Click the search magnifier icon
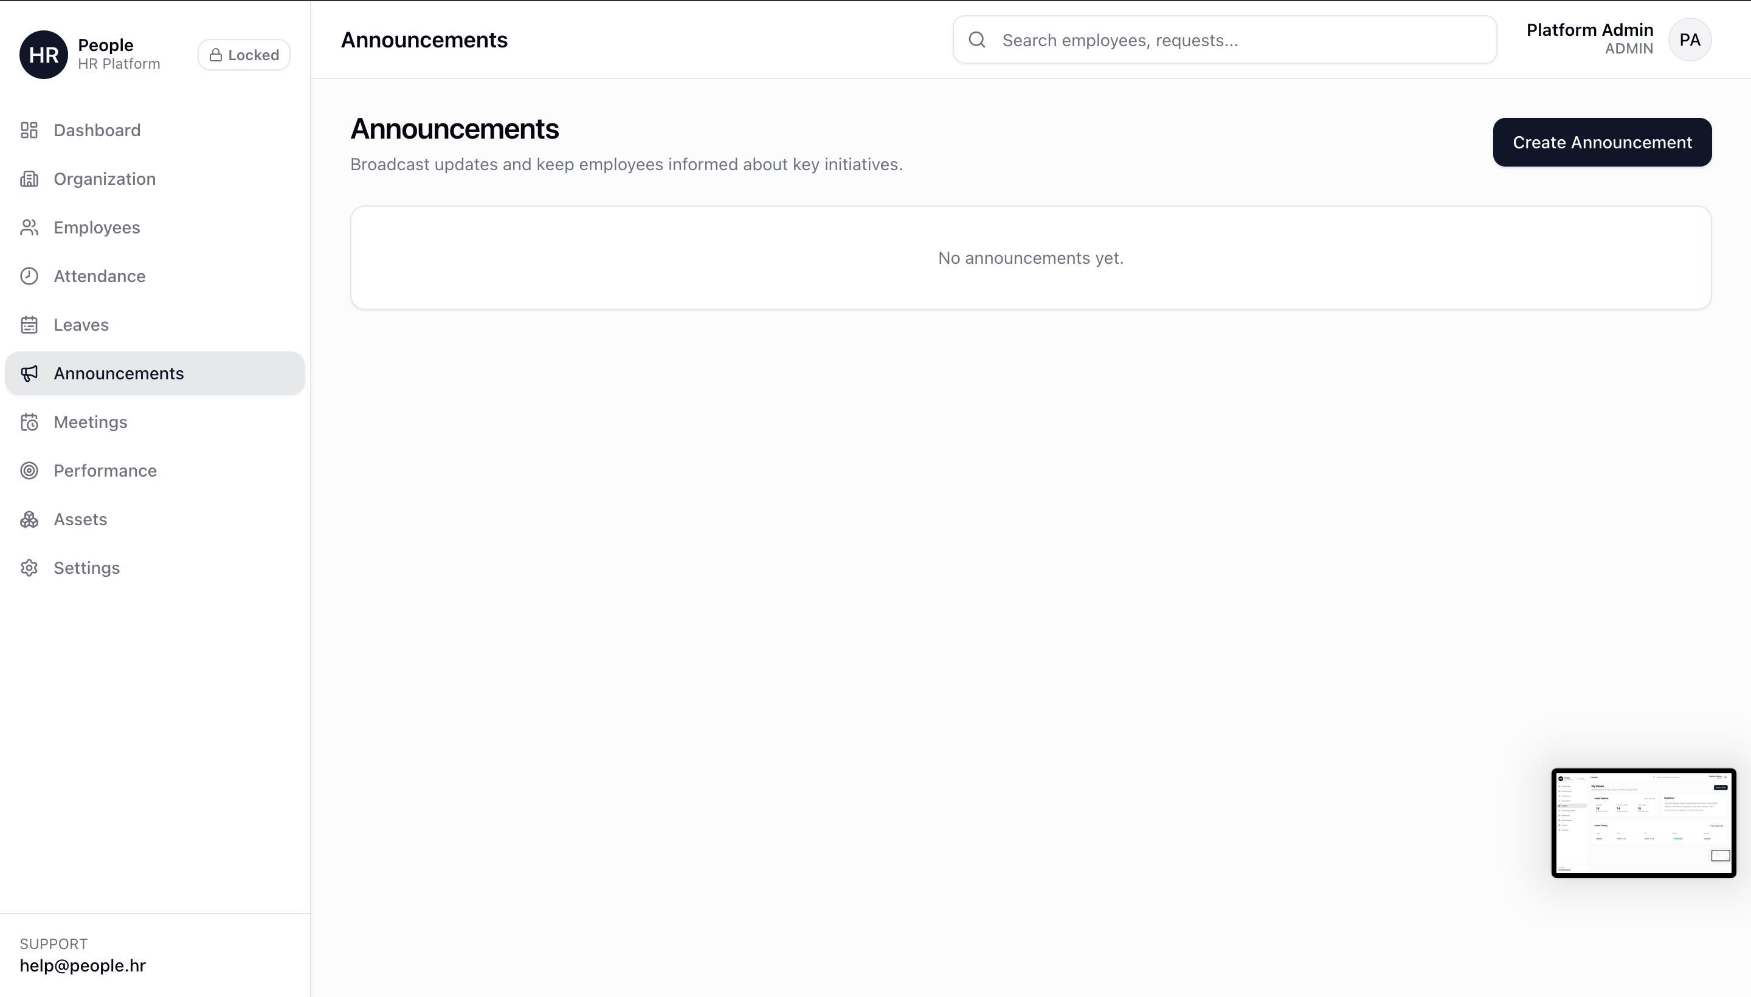This screenshot has width=1751, height=997. [x=977, y=40]
